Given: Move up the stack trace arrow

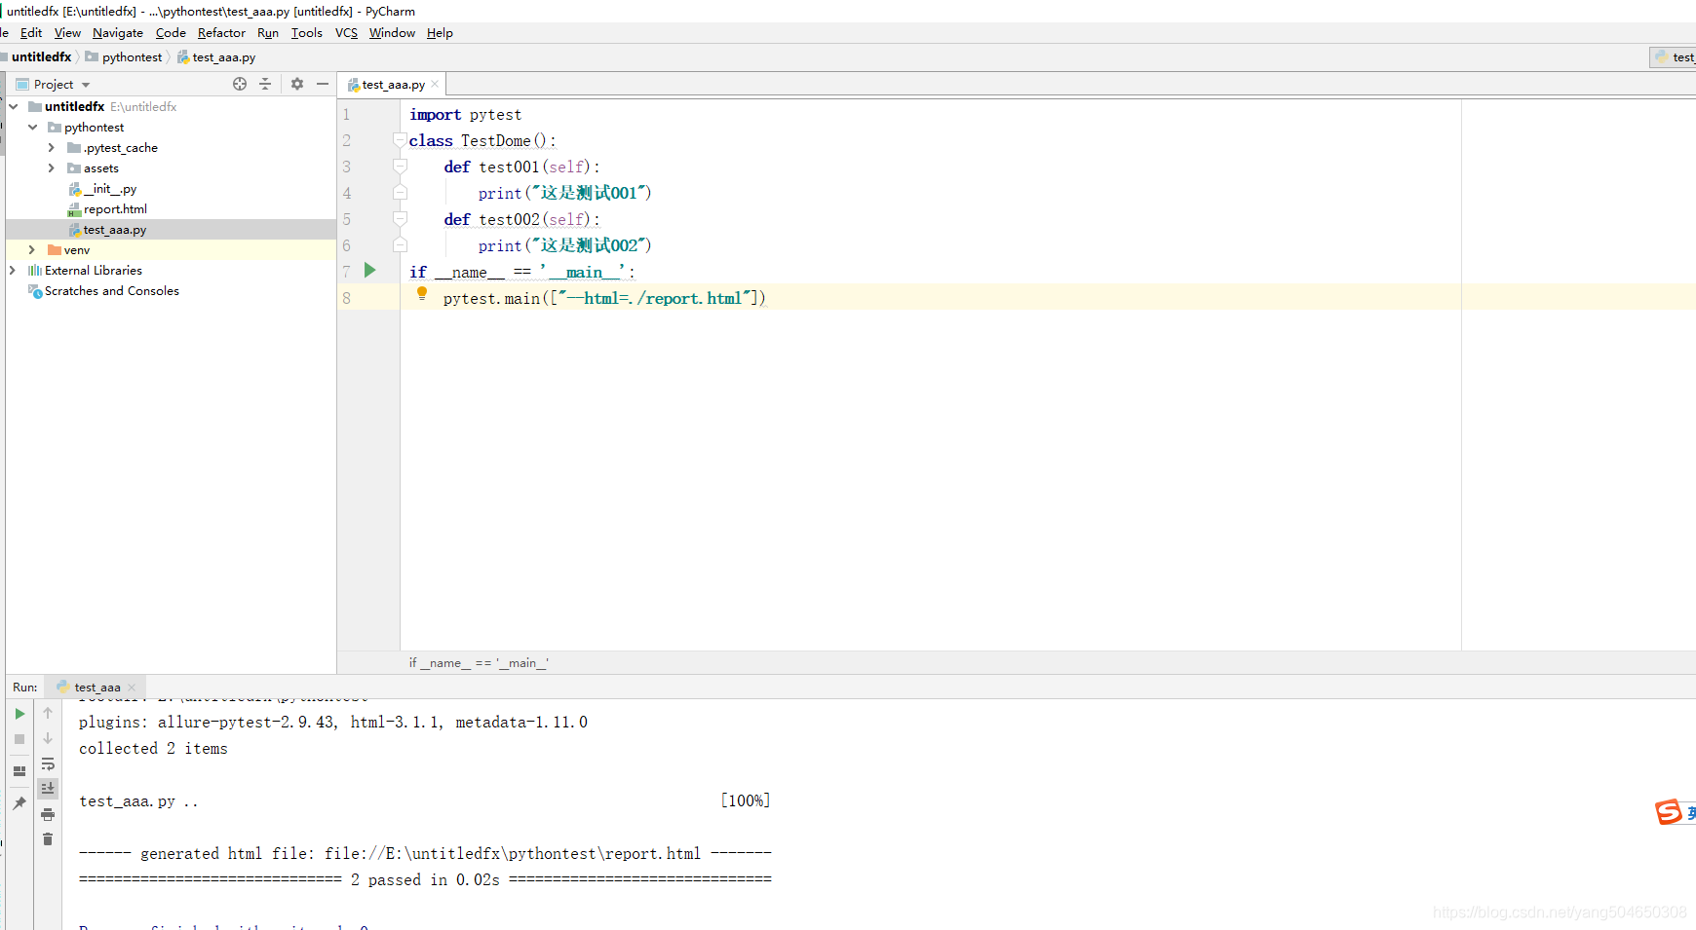Looking at the screenshot, I should [48, 713].
